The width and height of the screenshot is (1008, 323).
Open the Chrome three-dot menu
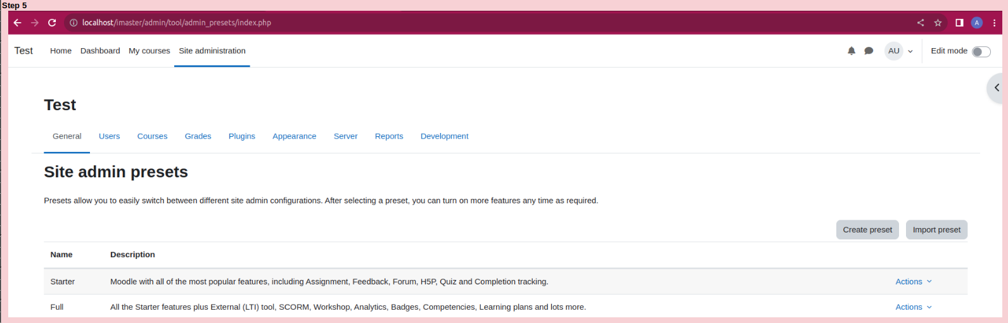coord(994,23)
